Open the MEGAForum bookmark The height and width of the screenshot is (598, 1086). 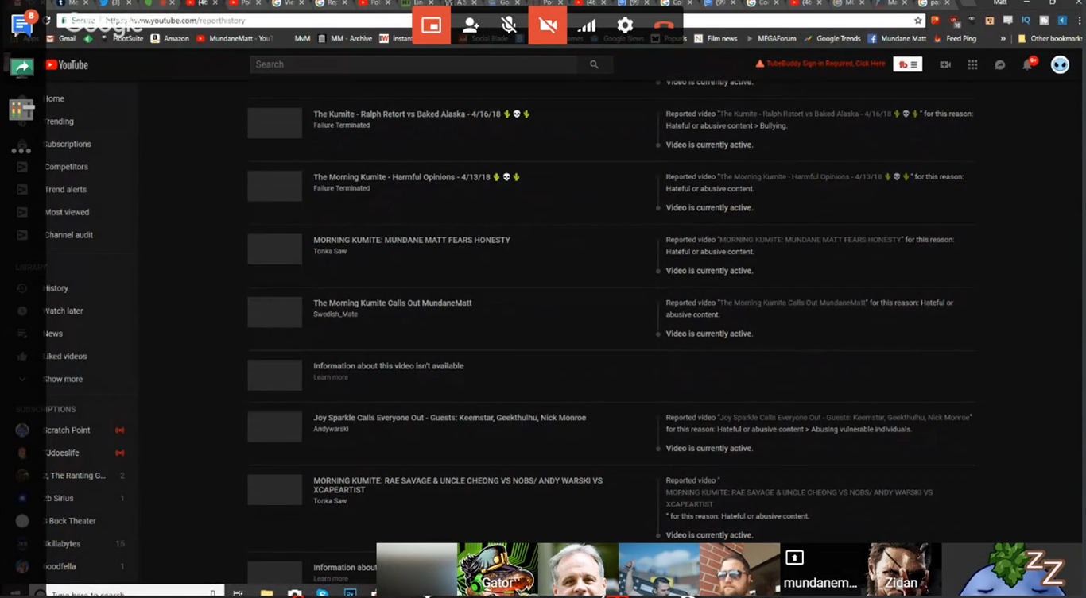tap(772, 38)
